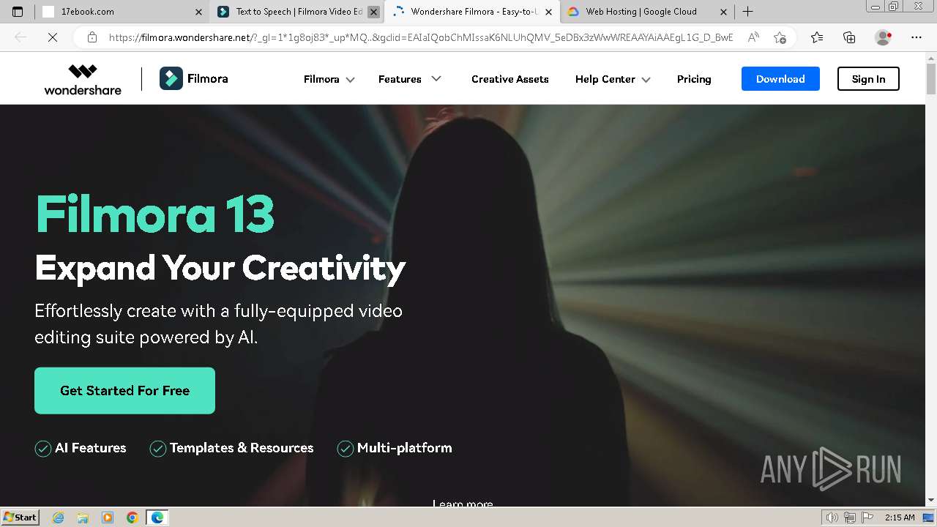Open media player taskbar icon
The height and width of the screenshot is (527, 937).
(x=108, y=517)
